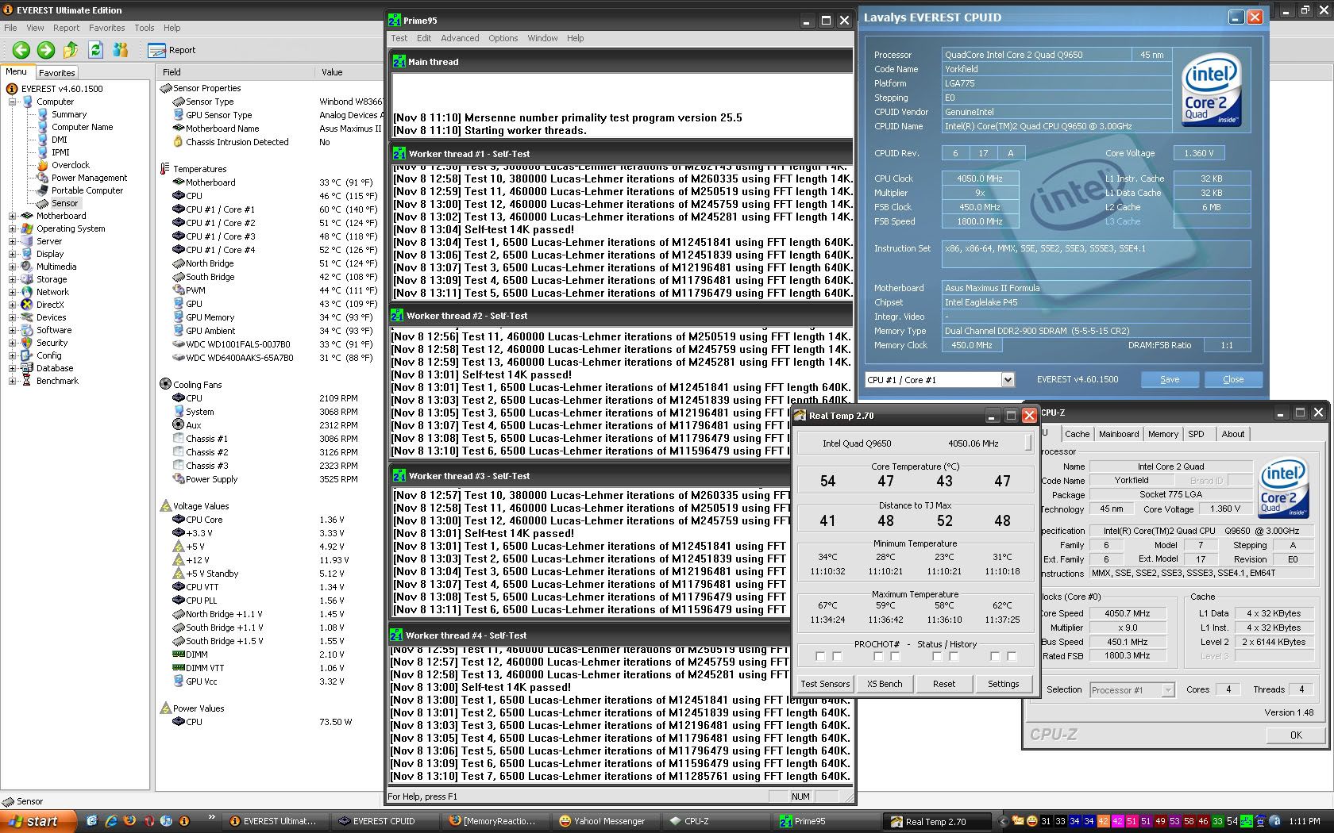Expand the Storage tree node
Image resolution: width=1334 pixels, height=833 pixels.
point(13,279)
